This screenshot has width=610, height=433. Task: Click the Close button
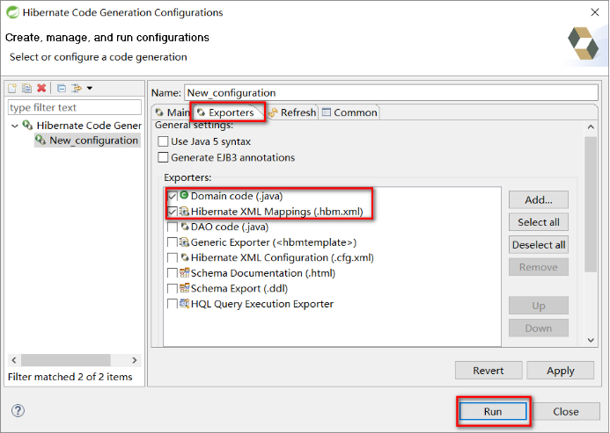point(566,411)
